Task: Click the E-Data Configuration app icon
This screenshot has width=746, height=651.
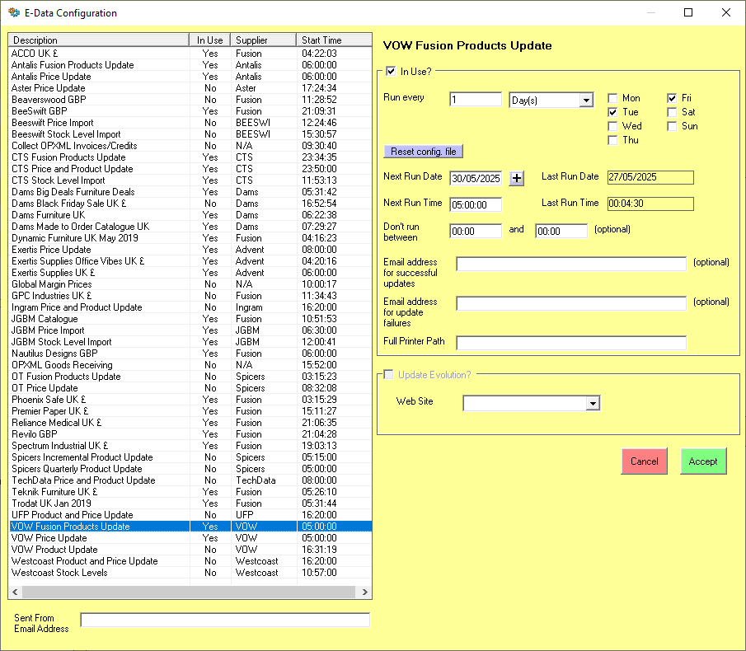Action: pyautogui.click(x=14, y=13)
